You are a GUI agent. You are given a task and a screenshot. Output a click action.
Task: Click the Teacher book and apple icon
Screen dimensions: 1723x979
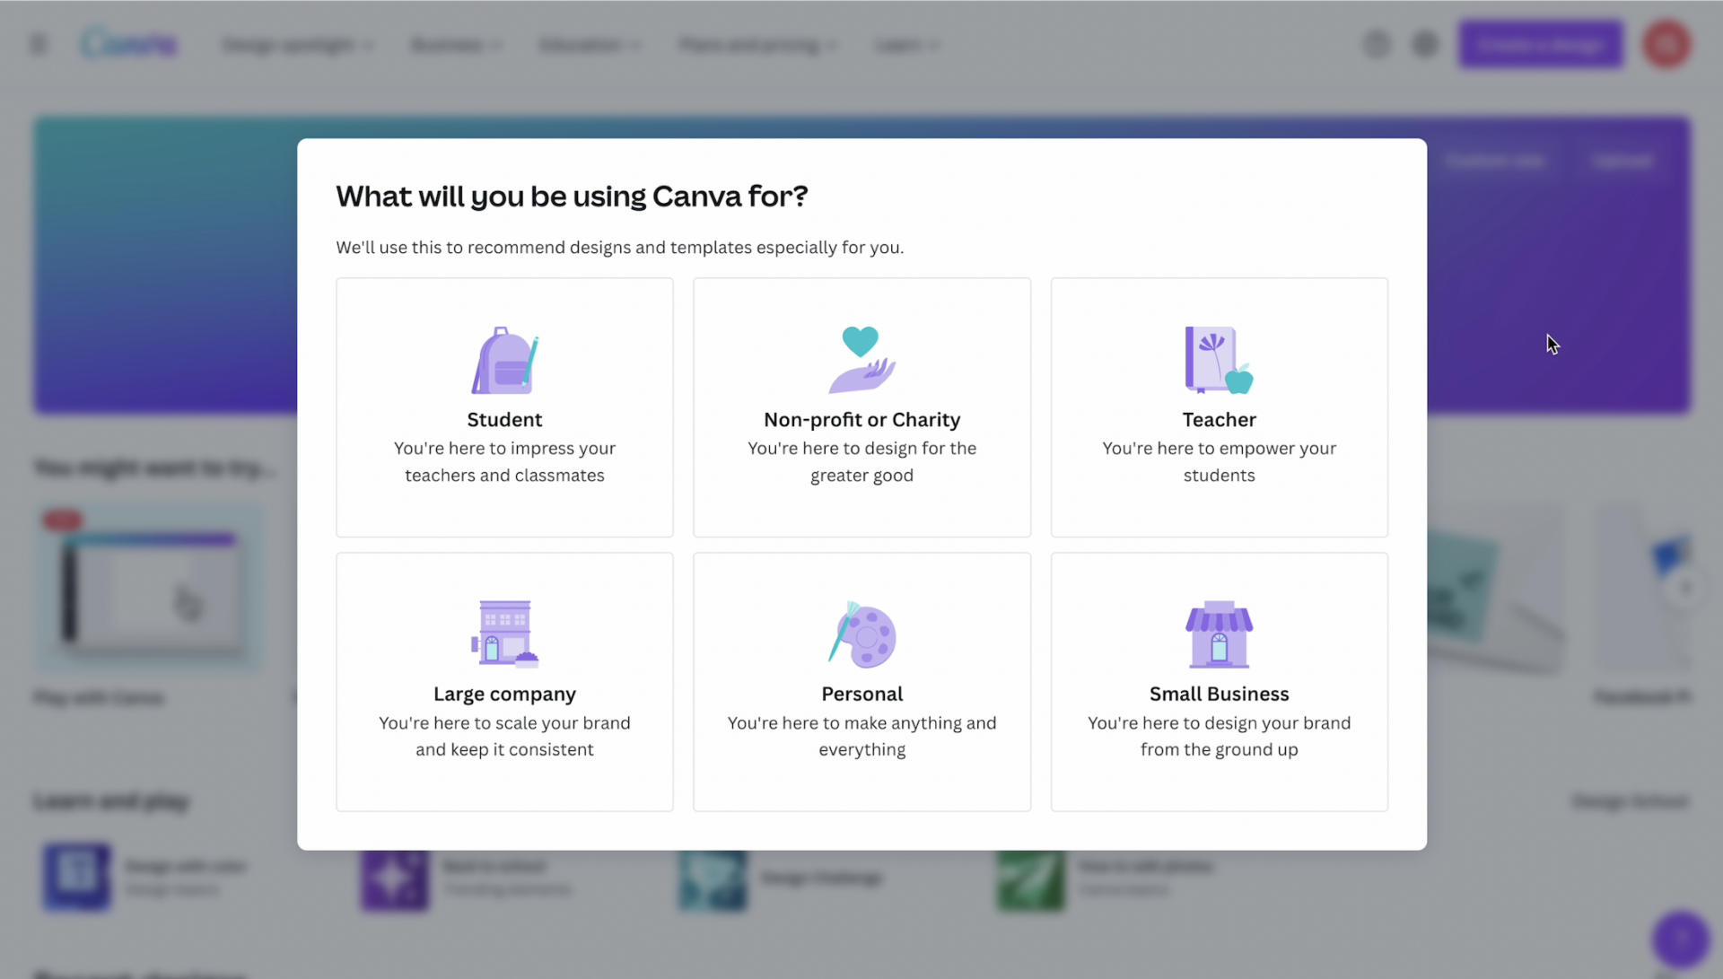click(1219, 360)
